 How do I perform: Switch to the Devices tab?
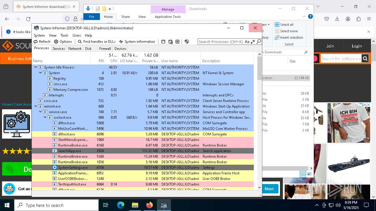click(x=120, y=49)
